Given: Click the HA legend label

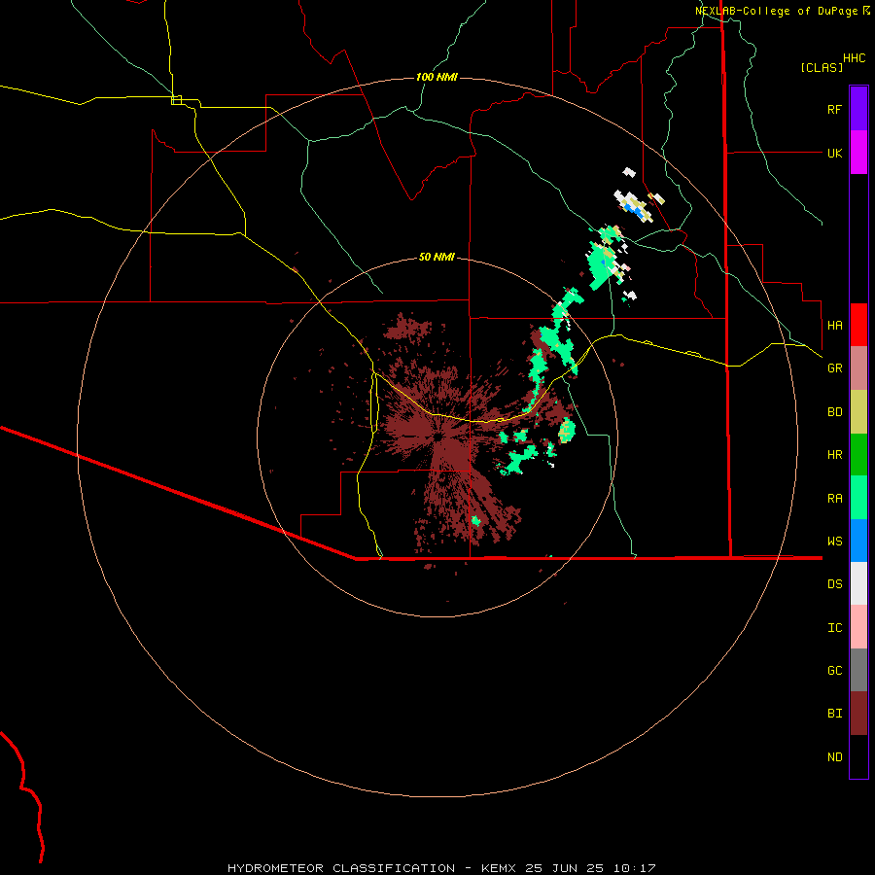Looking at the screenshot, I should [x=834, y=326].
